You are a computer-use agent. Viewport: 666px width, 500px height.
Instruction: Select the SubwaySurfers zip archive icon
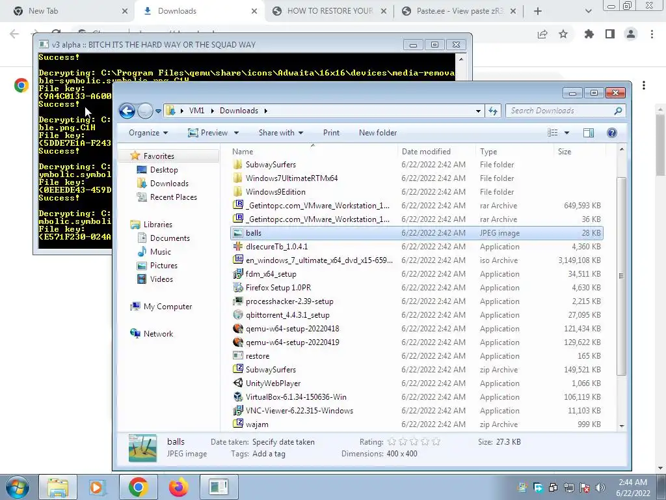point(238,370)
